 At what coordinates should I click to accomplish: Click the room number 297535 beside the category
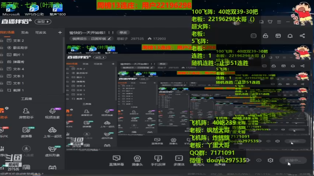coord(137,39)
